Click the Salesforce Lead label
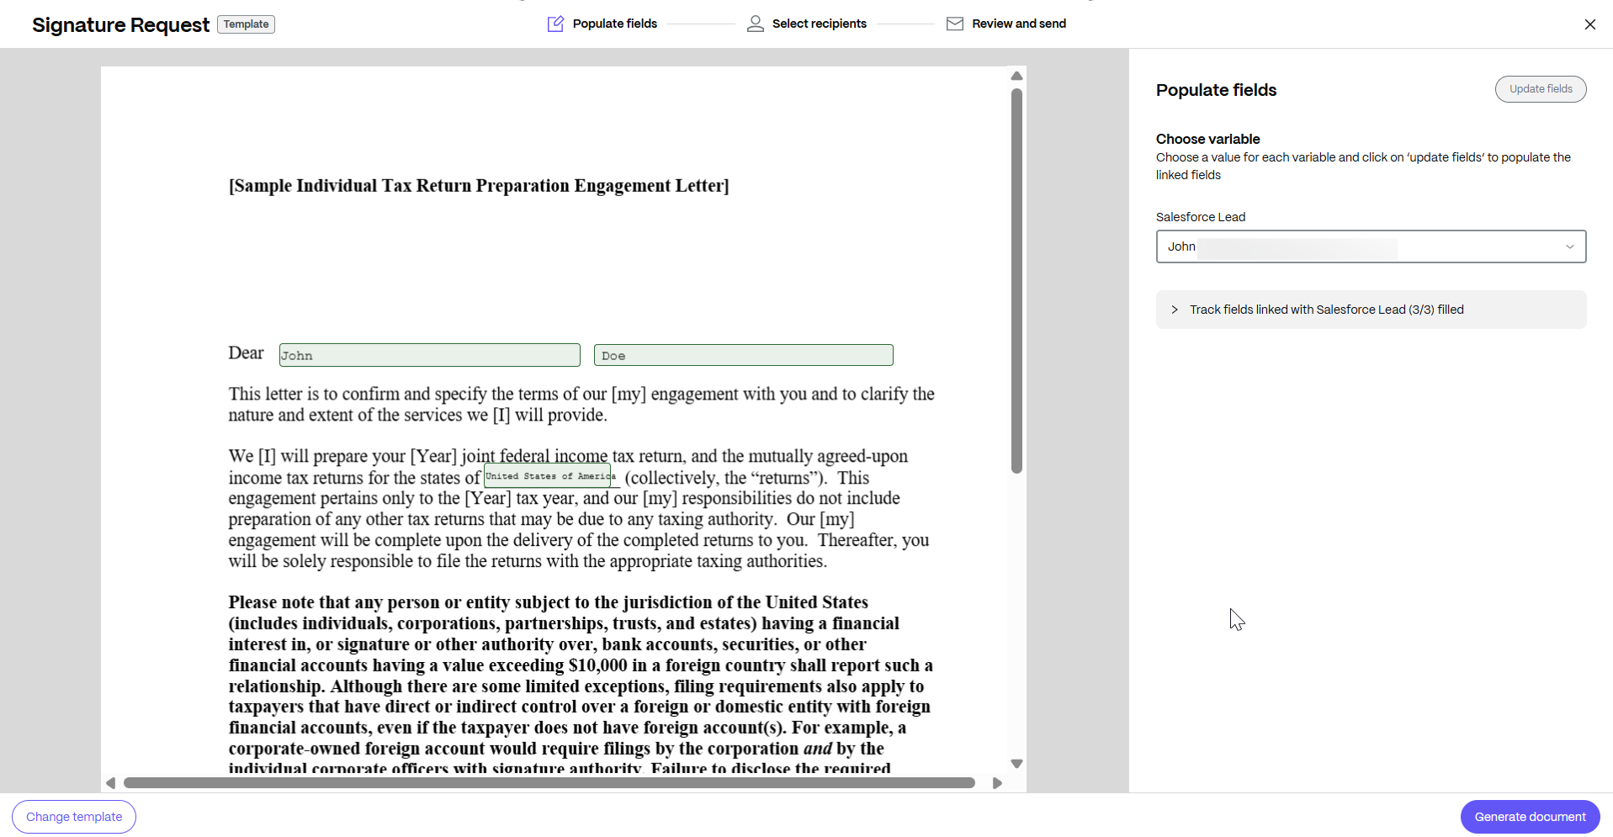This screenshot has width=1613, height=837. click(x=1200, y=217)
